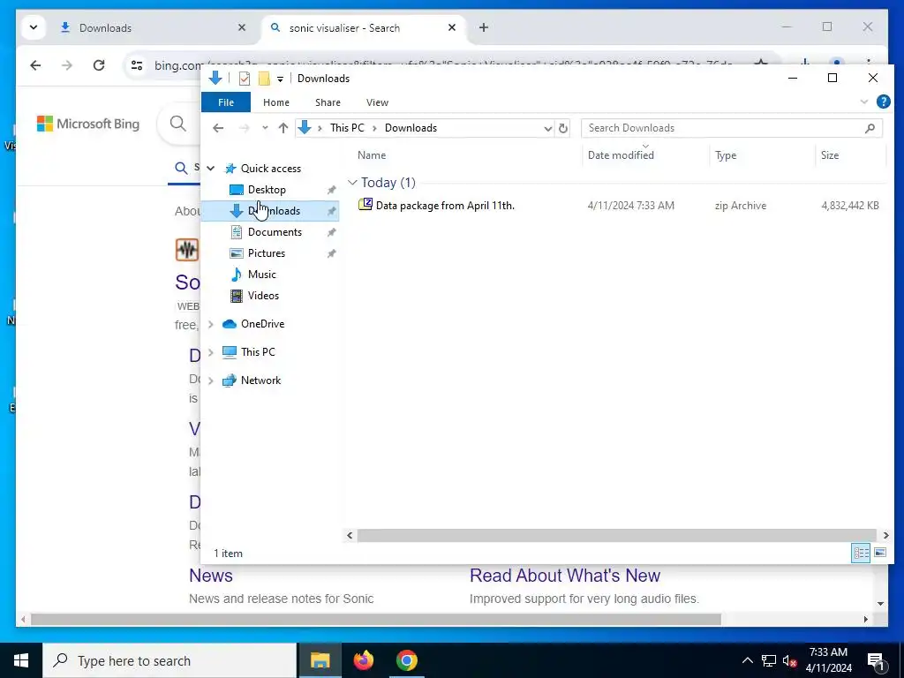Click the Chrome taskbar icon

pos(407,660)
